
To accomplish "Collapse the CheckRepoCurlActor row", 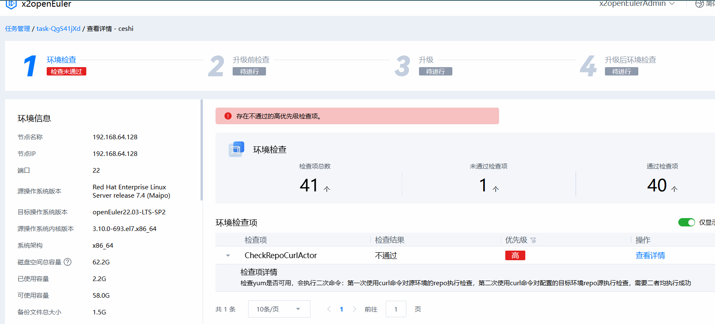I will (228, 256).
